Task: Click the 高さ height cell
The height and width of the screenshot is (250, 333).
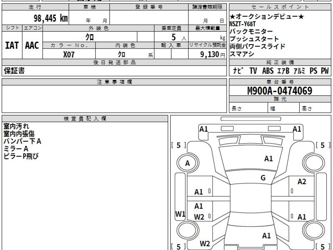Action: [x=315, y=108]
